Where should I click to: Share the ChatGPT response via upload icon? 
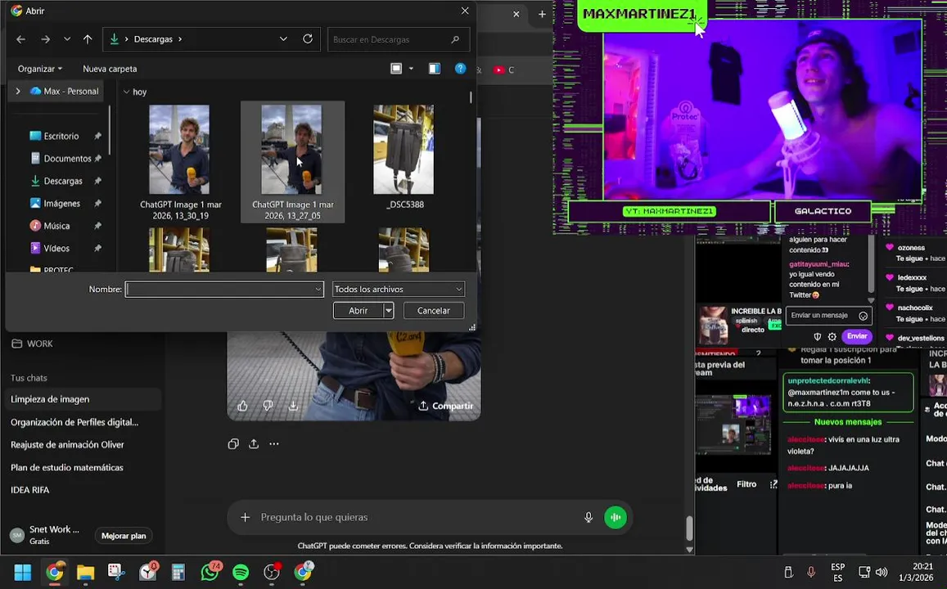coord(254,443)
